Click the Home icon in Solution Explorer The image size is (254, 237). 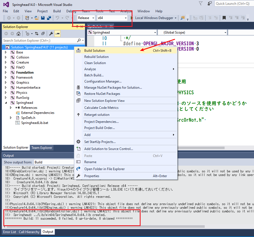click(x=18, y=34)
